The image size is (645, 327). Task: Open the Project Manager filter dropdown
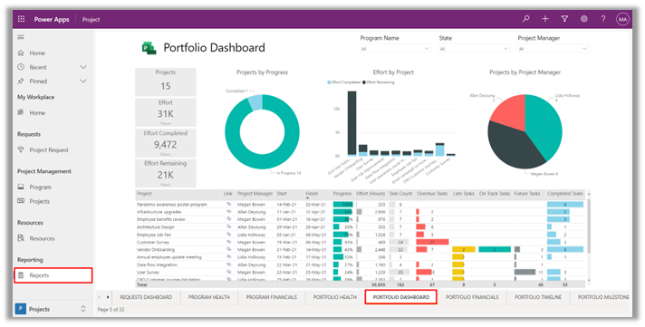click(553, 49)
